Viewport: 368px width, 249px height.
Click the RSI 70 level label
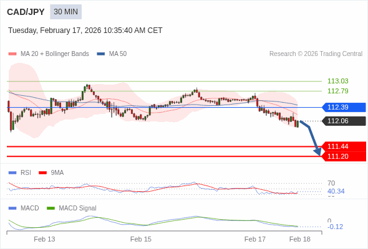(331, 183)
